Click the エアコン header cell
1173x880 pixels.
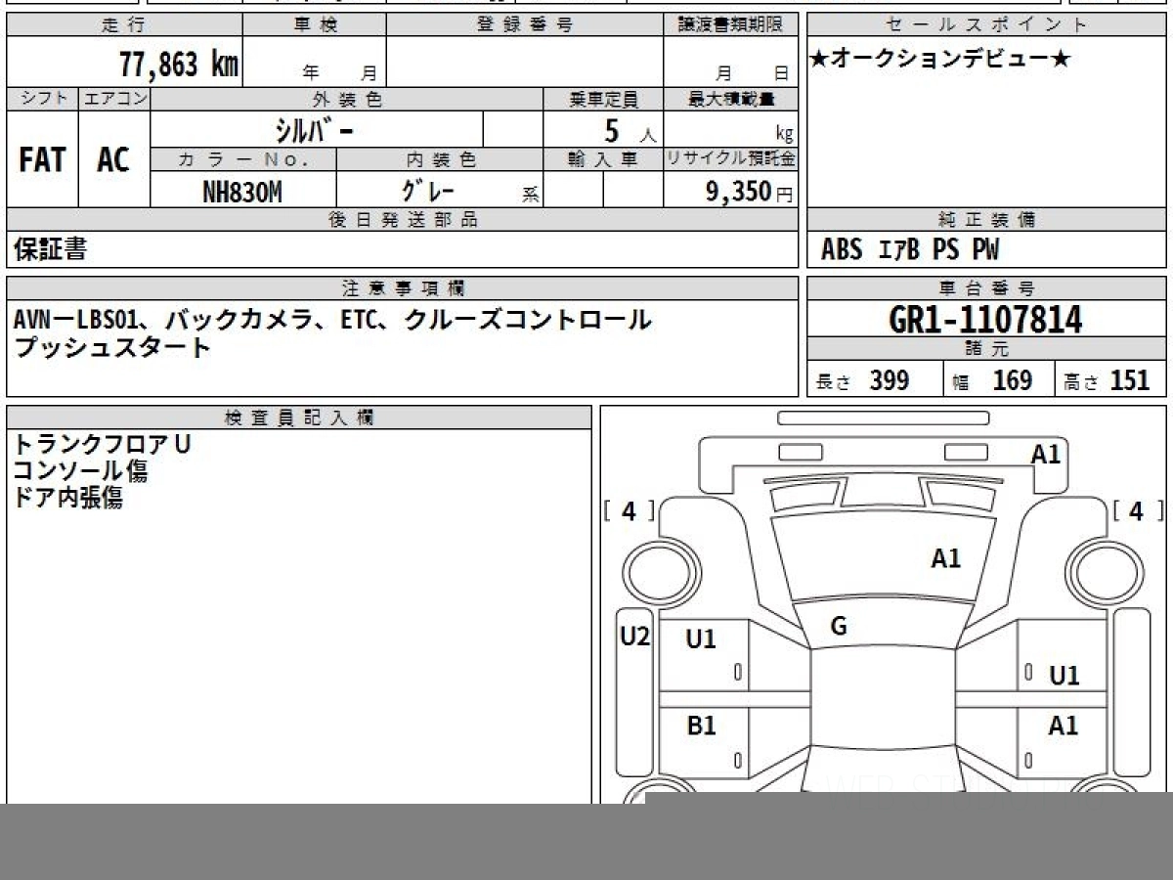pos(114,99)
